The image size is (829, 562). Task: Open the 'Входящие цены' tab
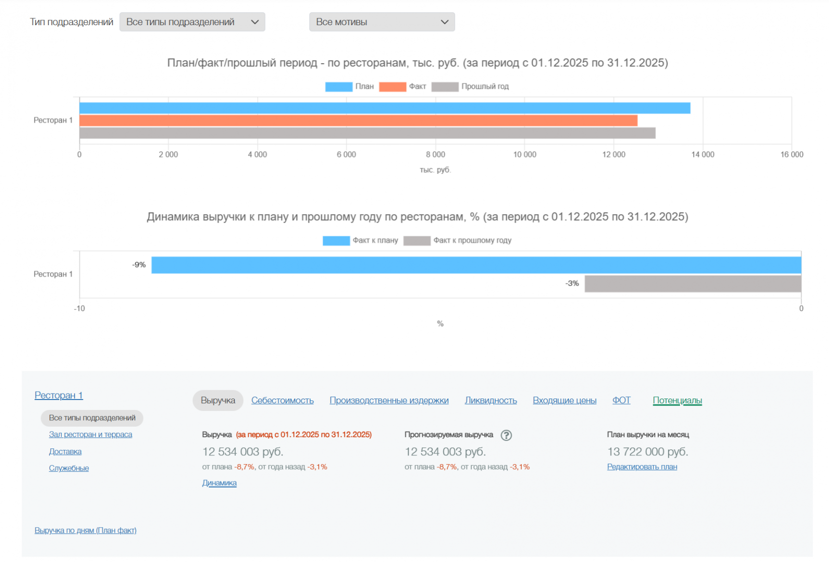tap(565, 401)
